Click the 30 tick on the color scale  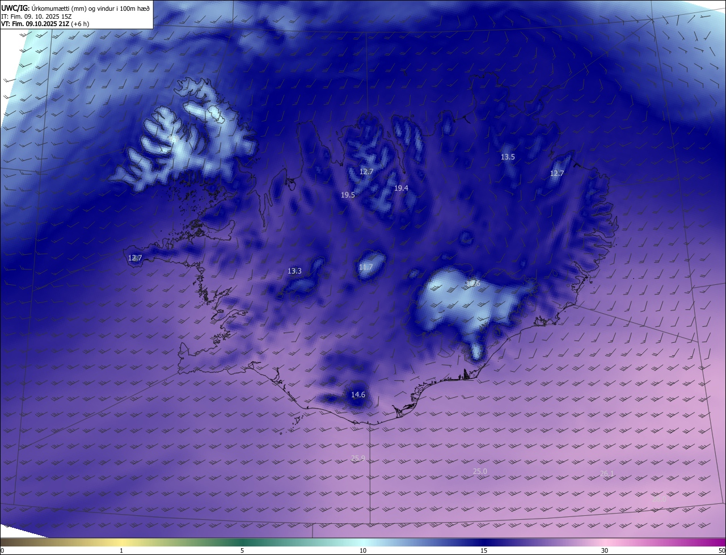coord(605,551)
